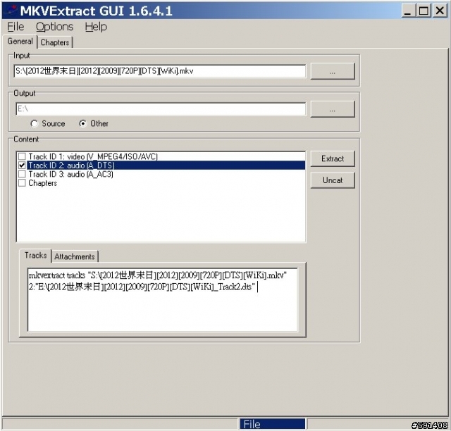451x431 pixels.
Task: Check Track ID 3 audio A_AC3 checkbox
Action: pos(22,174)
